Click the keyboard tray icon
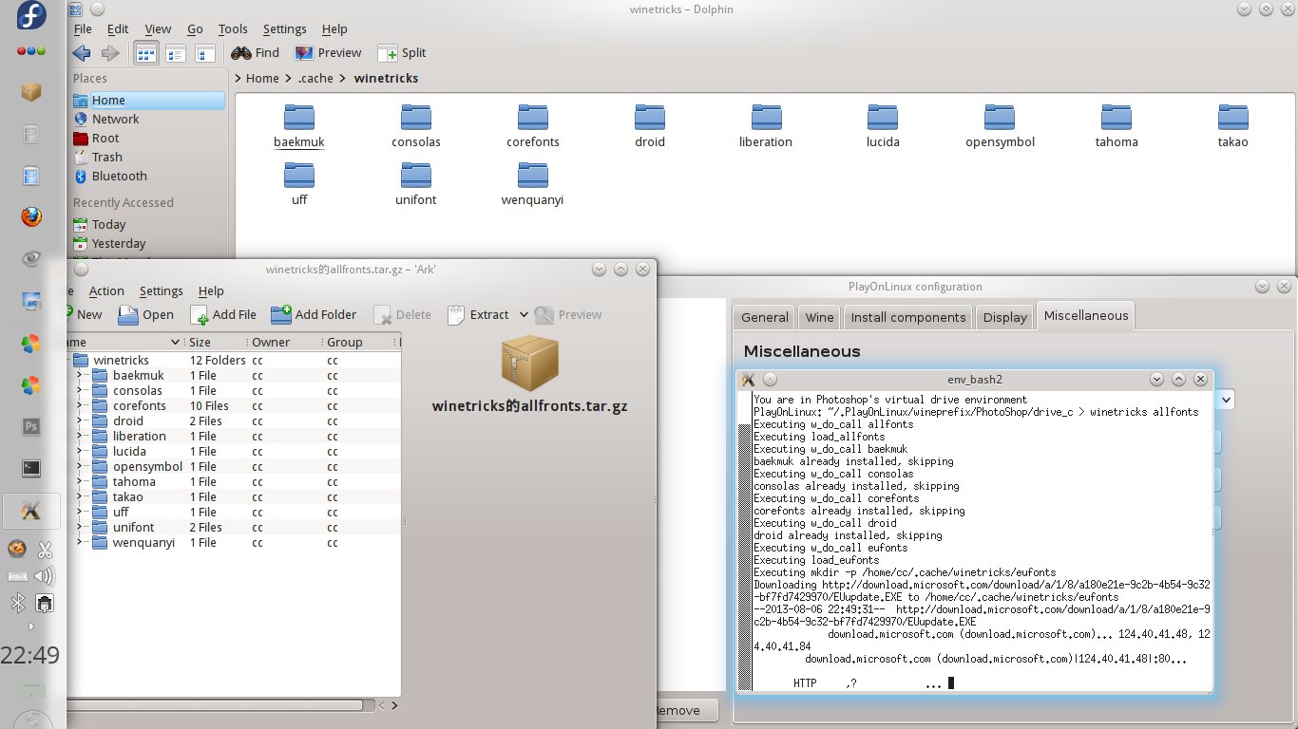Image resolution: width=1298 pixels, height=729 pixels. [x=18, y=576]
